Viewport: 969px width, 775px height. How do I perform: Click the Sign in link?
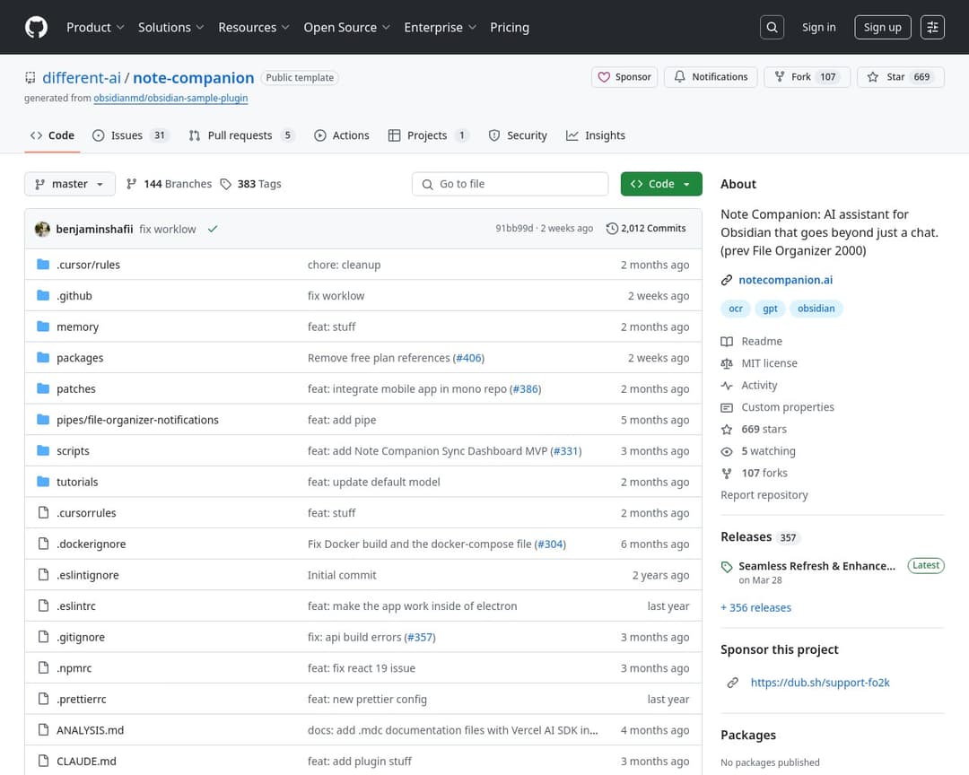pyautogui.click(x=819, y=27)
